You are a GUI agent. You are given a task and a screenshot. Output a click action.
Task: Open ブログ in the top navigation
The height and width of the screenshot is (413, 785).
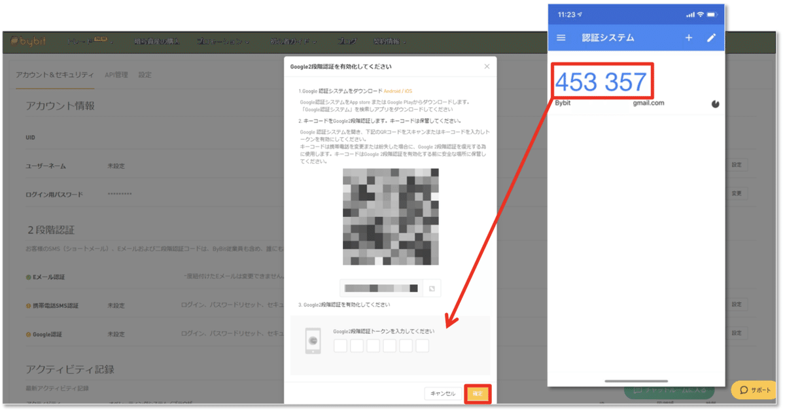[347, 41]
